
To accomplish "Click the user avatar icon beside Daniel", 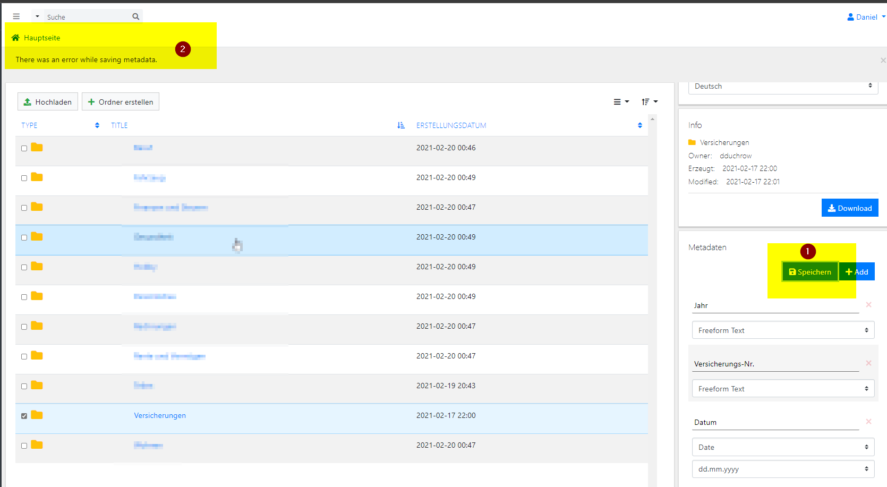I will (850, 17).
